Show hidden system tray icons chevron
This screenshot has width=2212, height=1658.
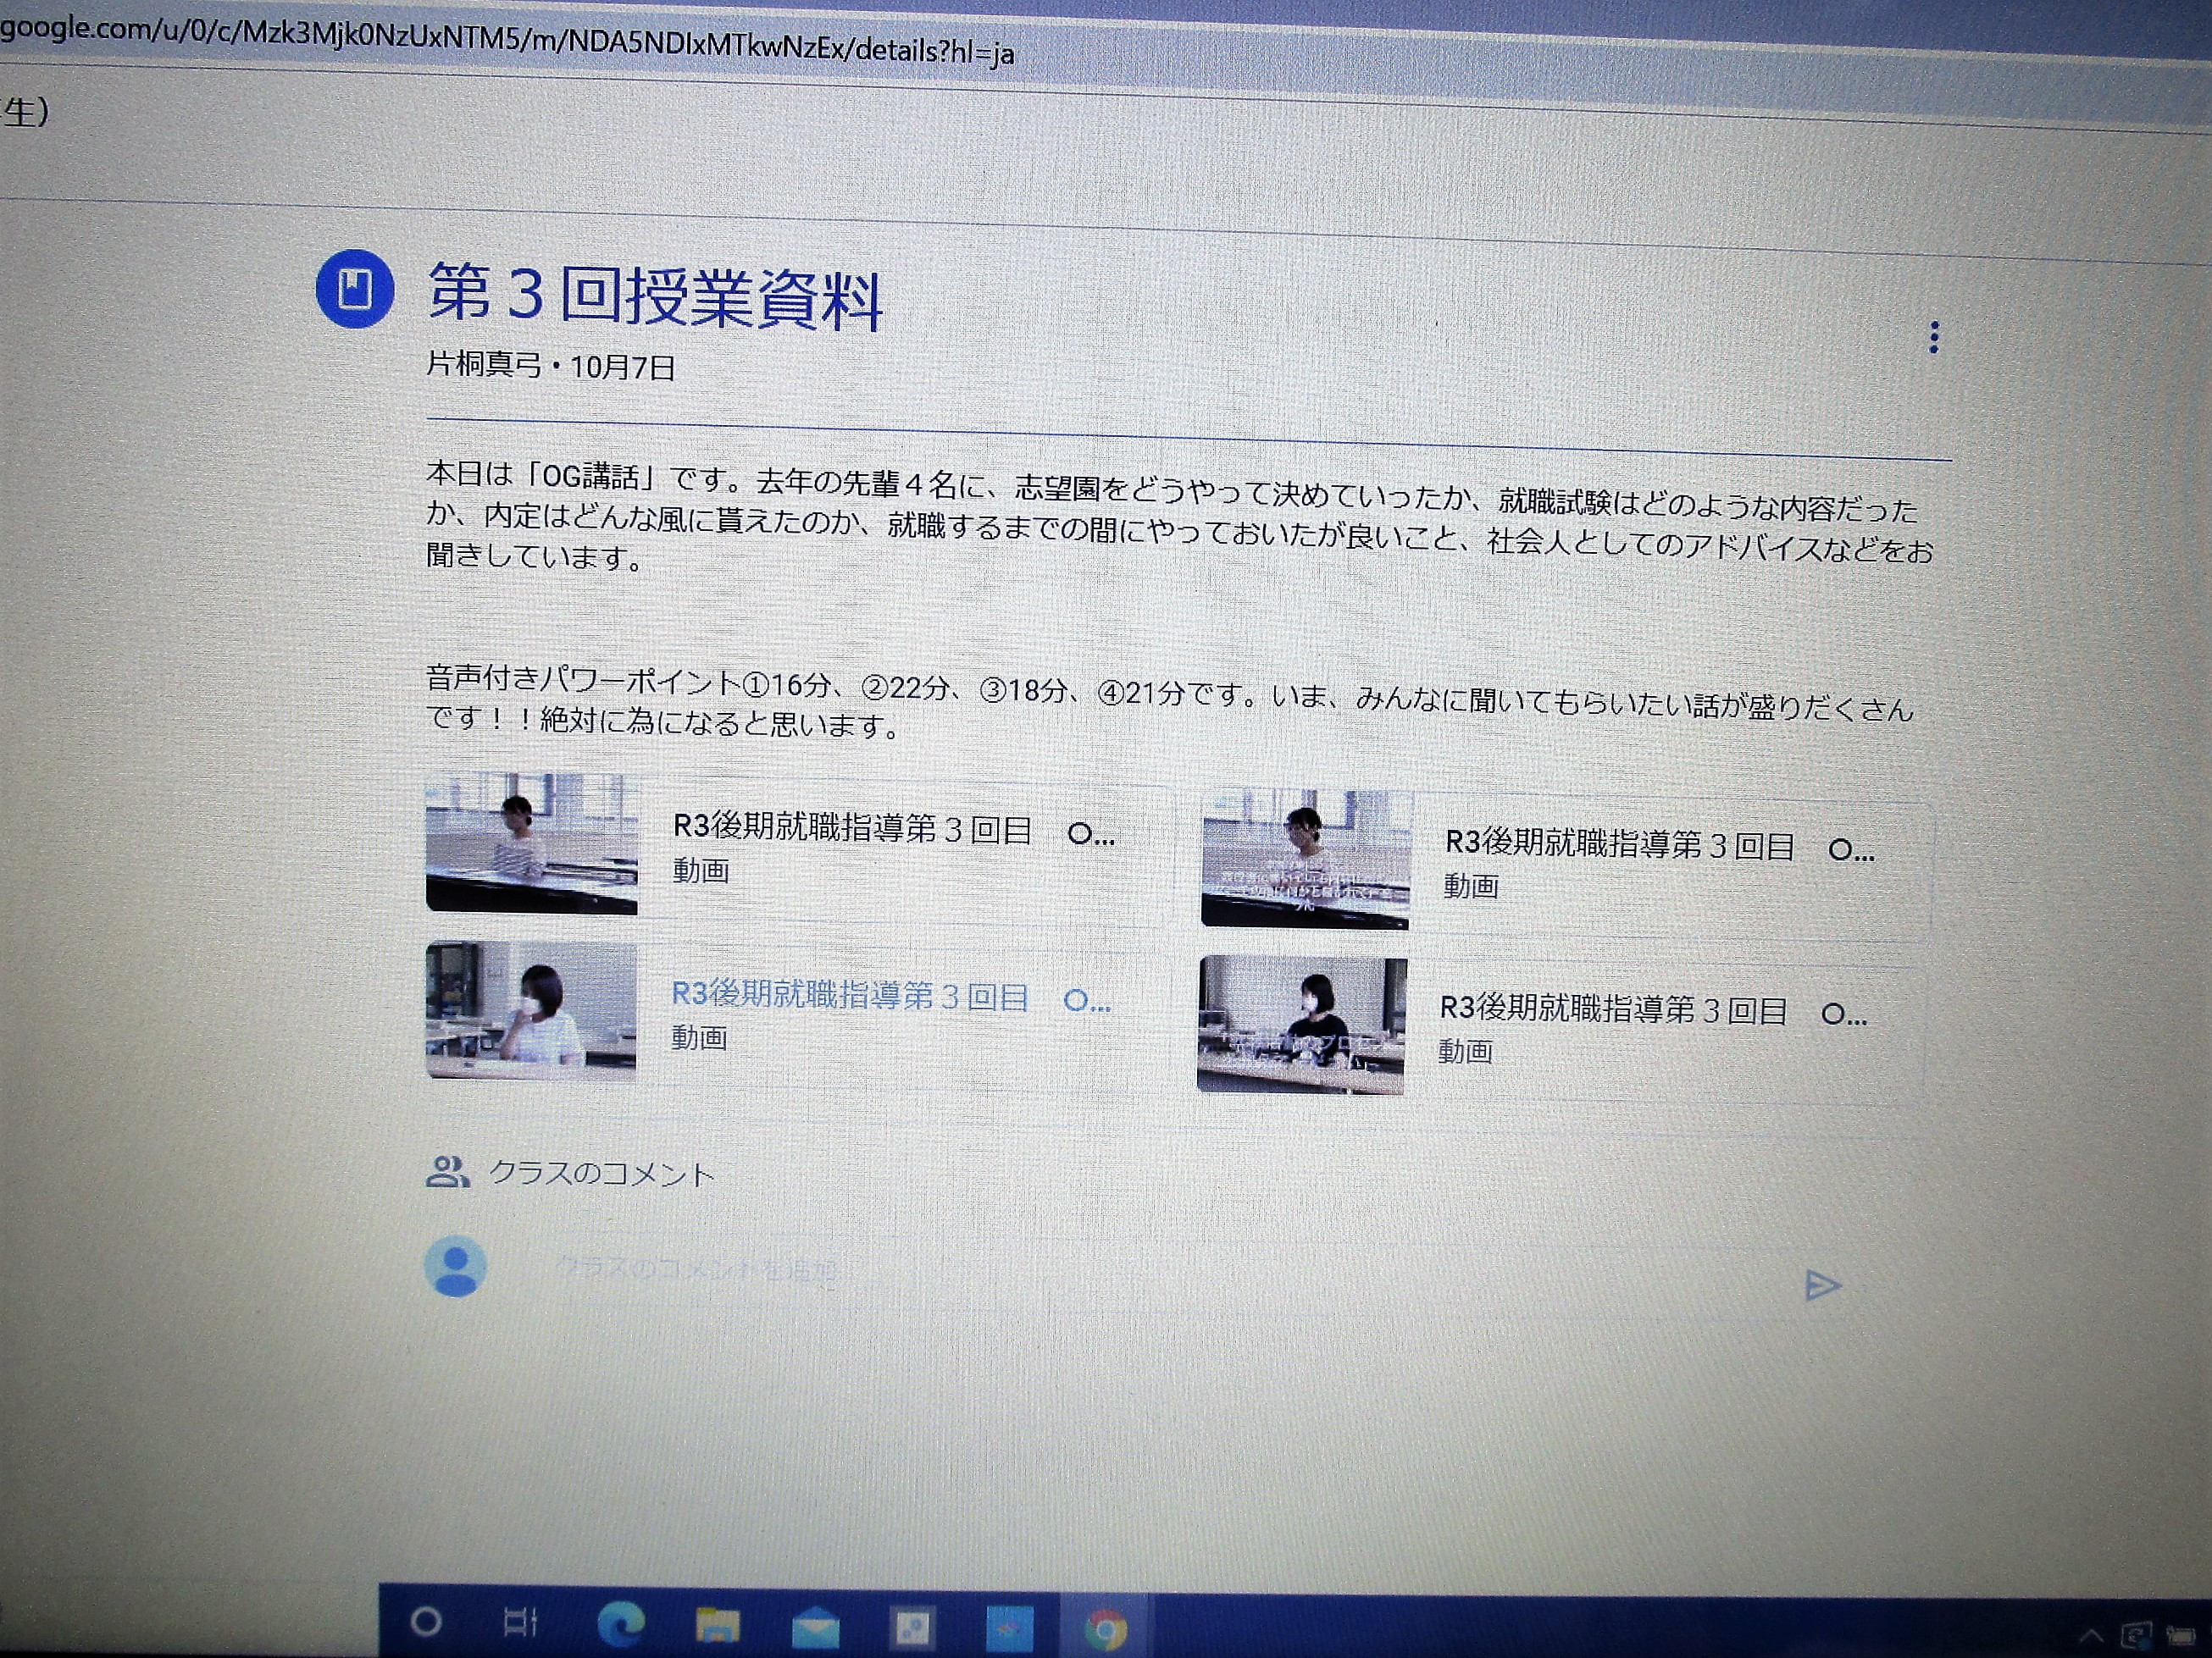(2091, 1636)
